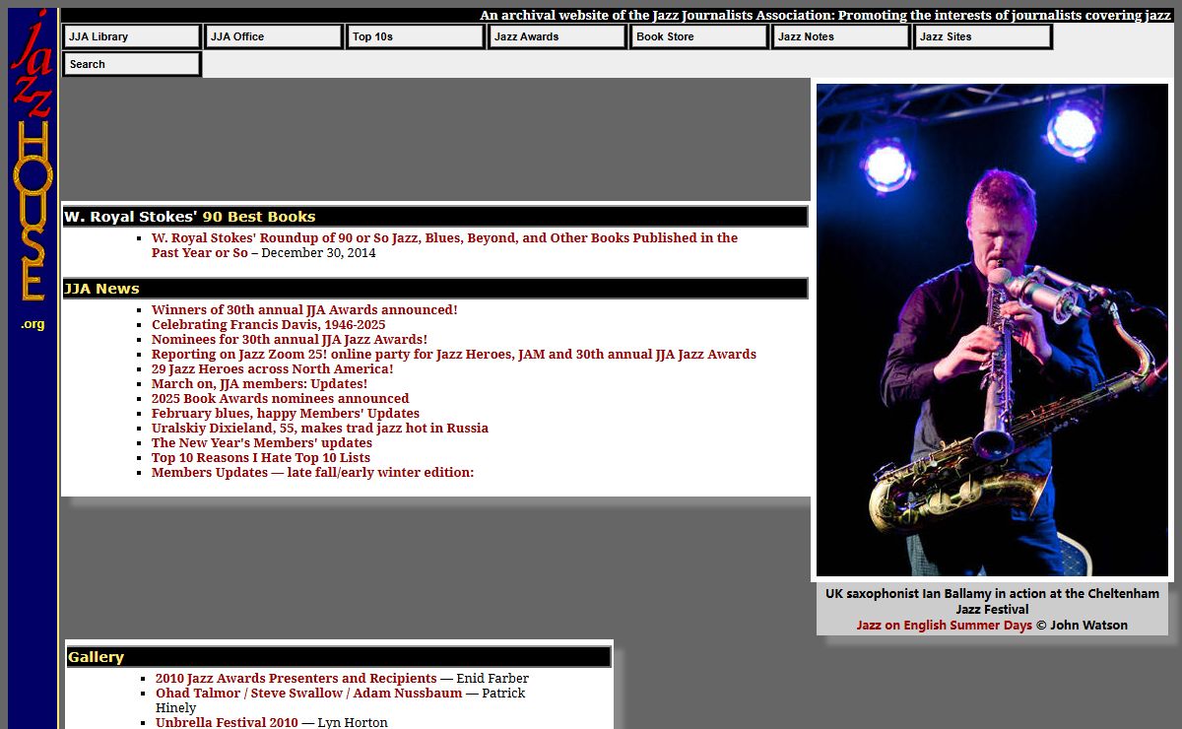Click the UK saxophonist Ian Ballamy caption

point(992,601)
